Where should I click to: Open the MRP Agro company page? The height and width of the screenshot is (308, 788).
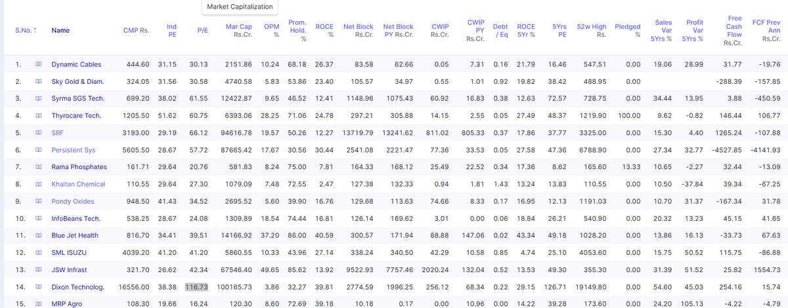67,304
